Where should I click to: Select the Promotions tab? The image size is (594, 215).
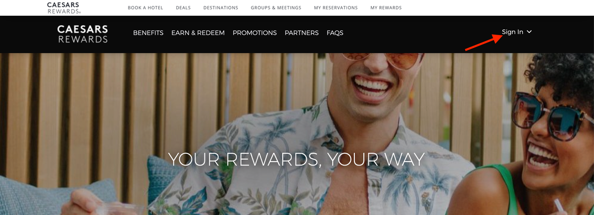pyautogui.click(x=254, y=33)
